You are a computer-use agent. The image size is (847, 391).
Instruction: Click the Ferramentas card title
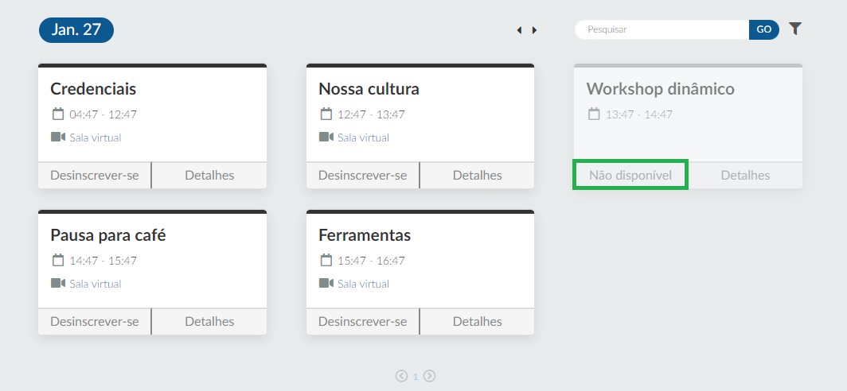[365, 235]
